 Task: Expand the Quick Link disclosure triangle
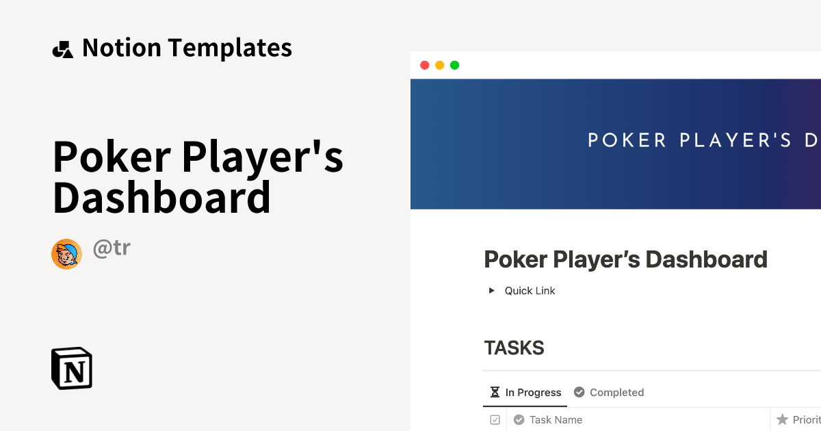pos(491,290)
